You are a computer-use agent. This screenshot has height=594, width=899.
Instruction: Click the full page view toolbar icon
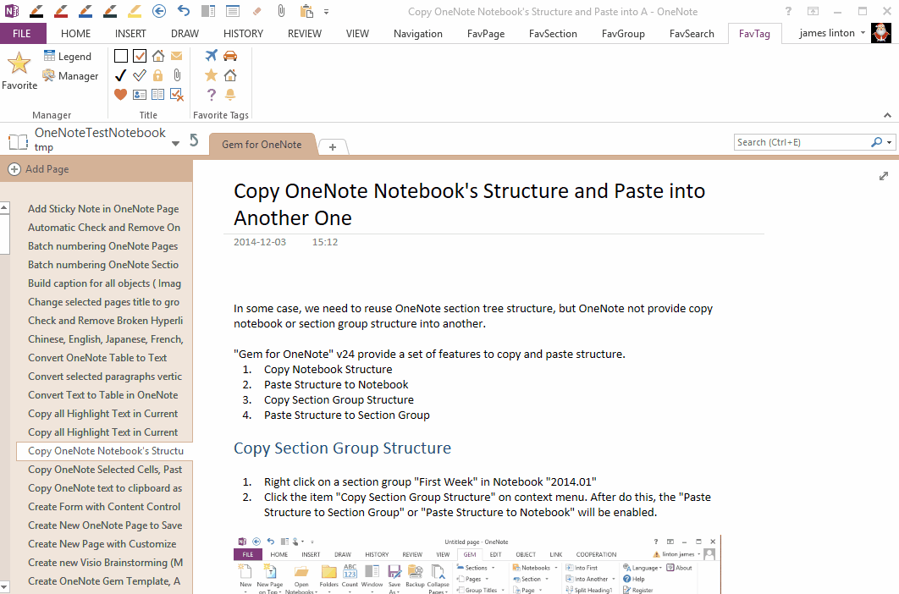(232, 11)
